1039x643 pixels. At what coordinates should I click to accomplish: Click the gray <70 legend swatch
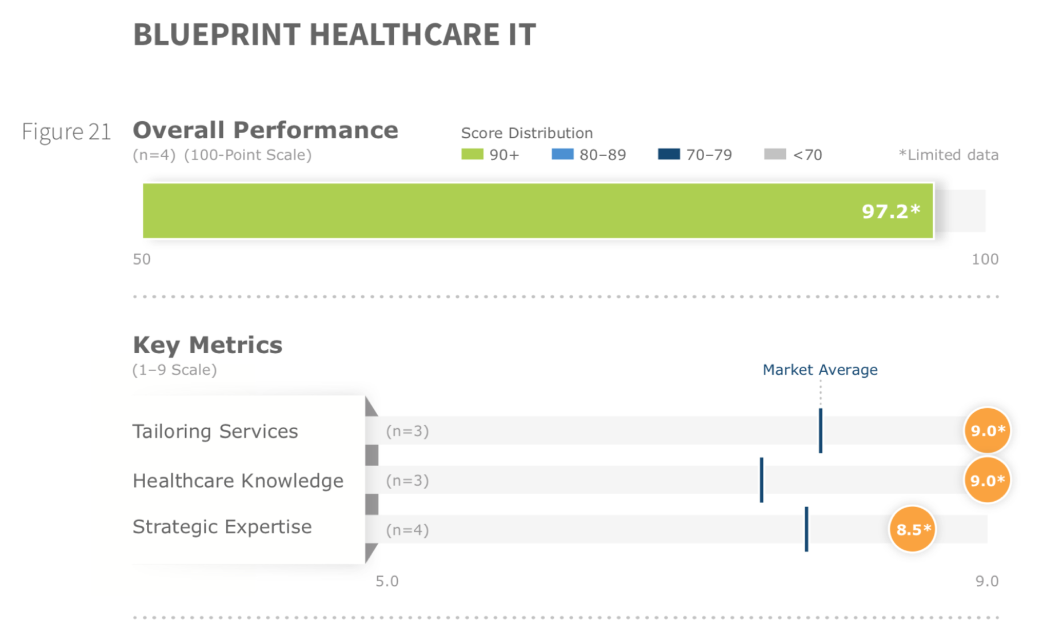click(x=775, y=154)
